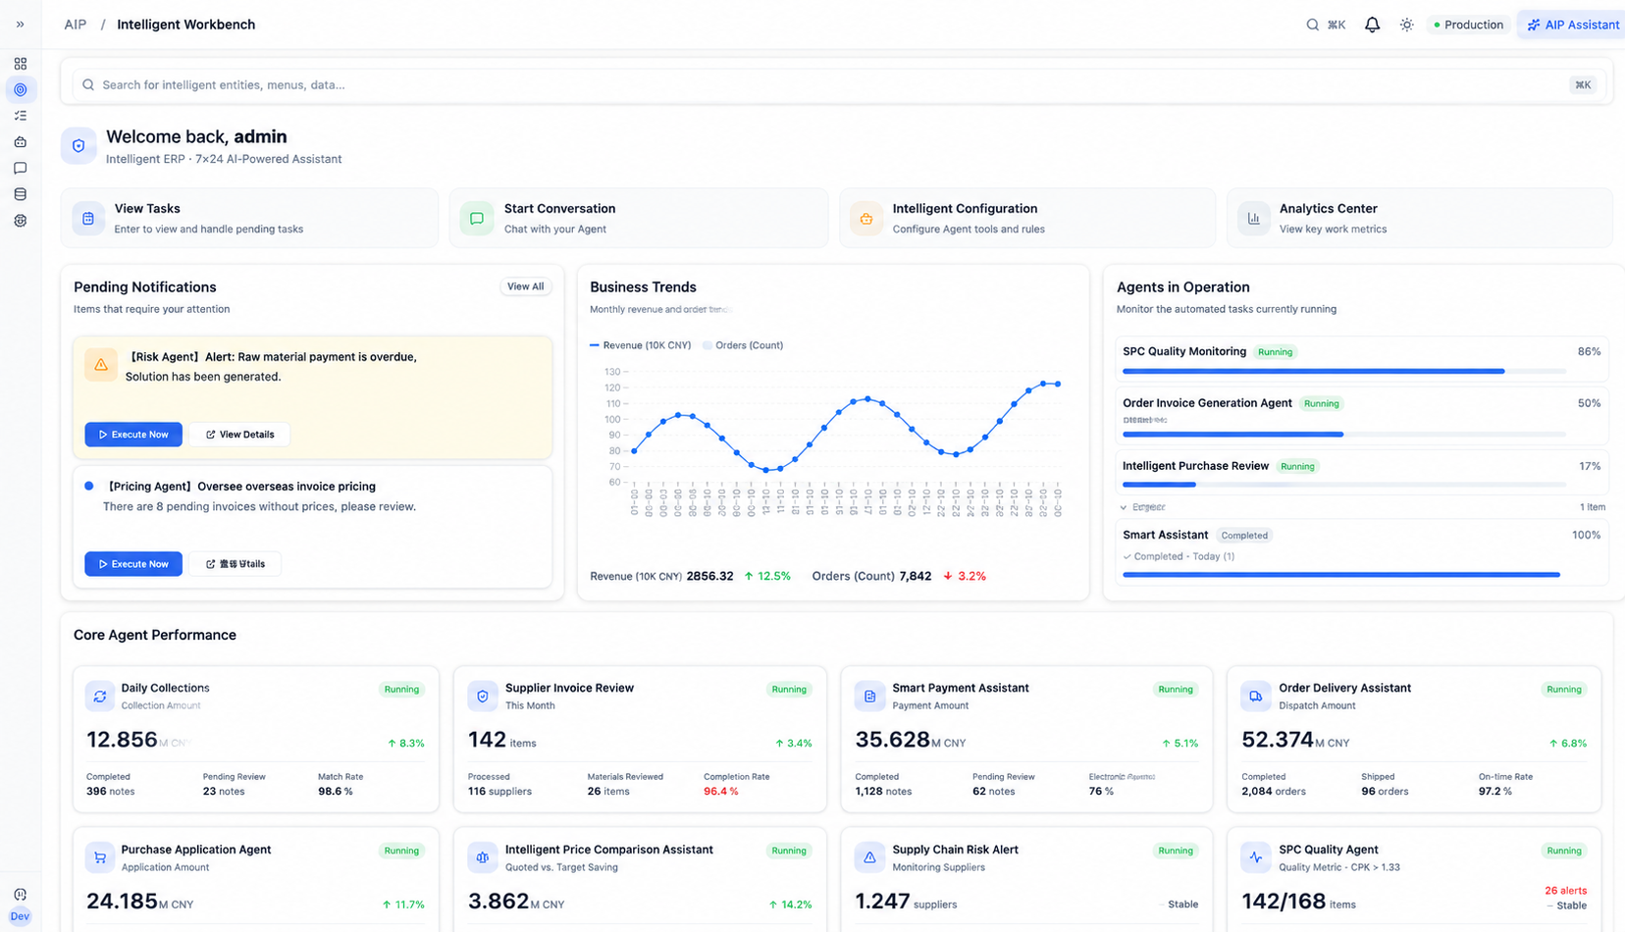Click View All pending notifications

click(x=525, y=286)
